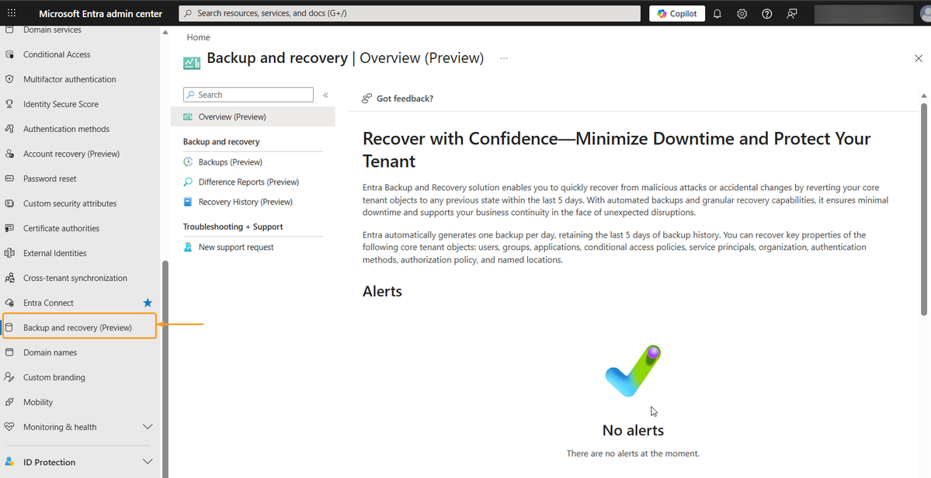This screenshot has height=478, width=931.
Task: Toggle the Entra Connect favorite star
Action: (x=148, y=303)
